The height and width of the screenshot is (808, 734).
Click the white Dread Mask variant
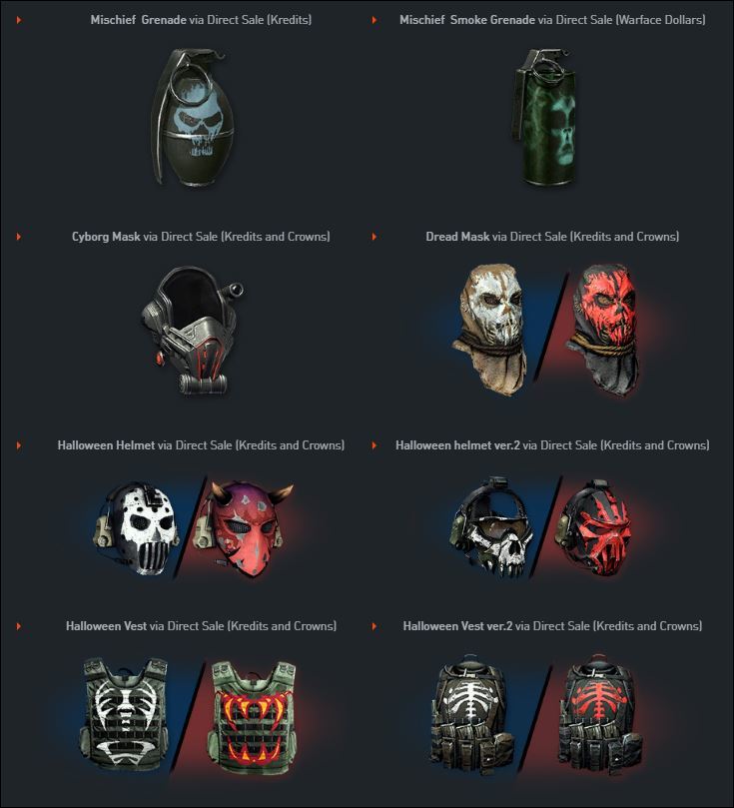click(x=491, y=329)
